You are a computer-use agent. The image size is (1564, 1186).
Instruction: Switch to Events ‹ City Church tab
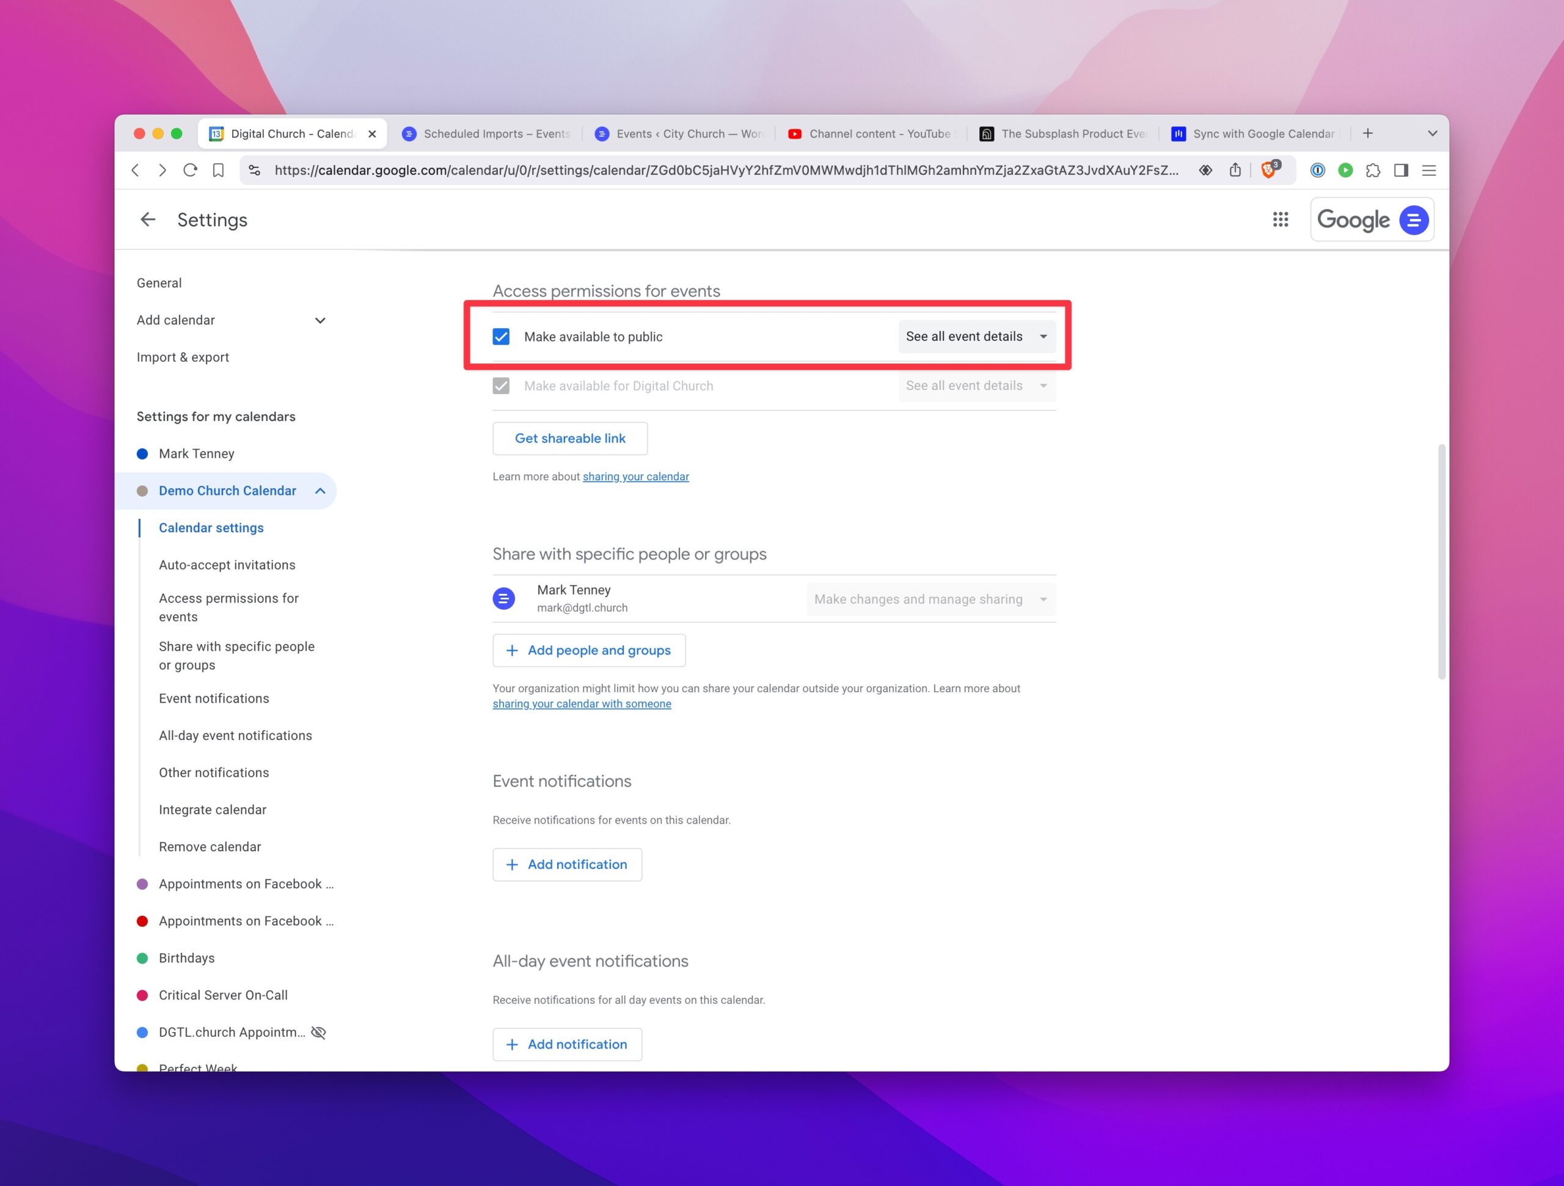679,134
